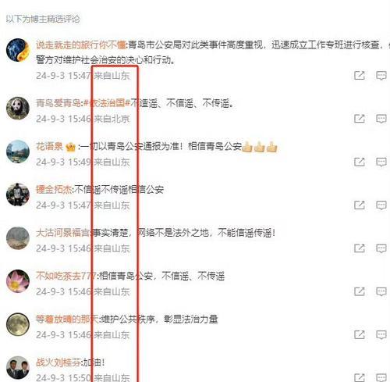Open username link 花语泉
Viewport: 390px width, 382px height.
pyautogui.click(x=49, y=146)
